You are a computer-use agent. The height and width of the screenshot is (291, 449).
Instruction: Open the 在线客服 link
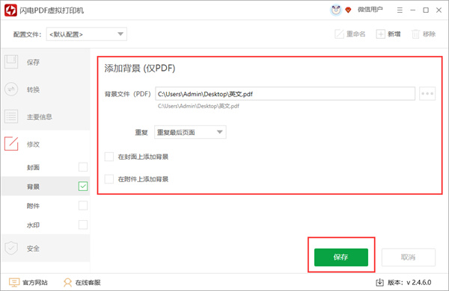[88, 283]
